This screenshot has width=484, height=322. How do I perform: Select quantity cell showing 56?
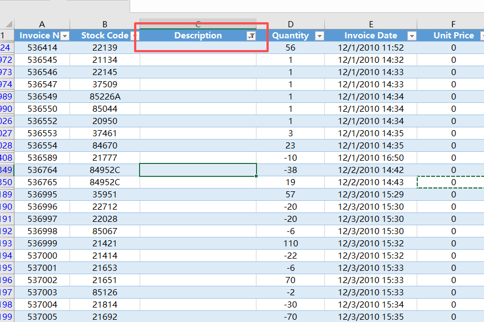coord(290,47)
